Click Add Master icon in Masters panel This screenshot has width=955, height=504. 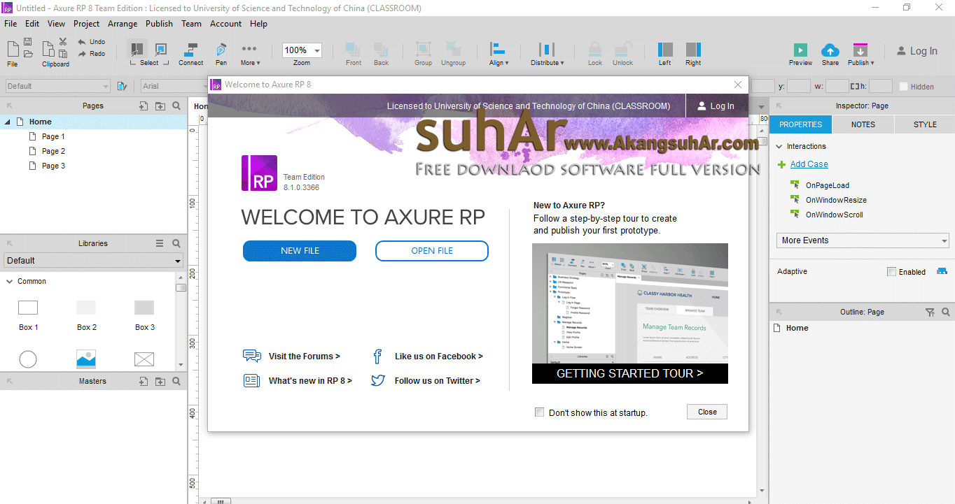tap(144, 381)
